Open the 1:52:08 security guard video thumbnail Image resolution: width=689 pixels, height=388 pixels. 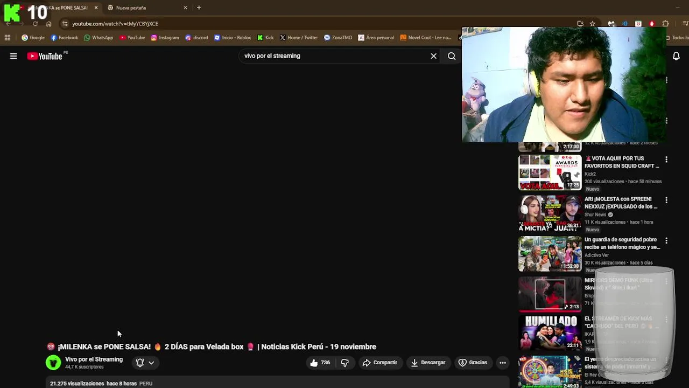point(550,254)
